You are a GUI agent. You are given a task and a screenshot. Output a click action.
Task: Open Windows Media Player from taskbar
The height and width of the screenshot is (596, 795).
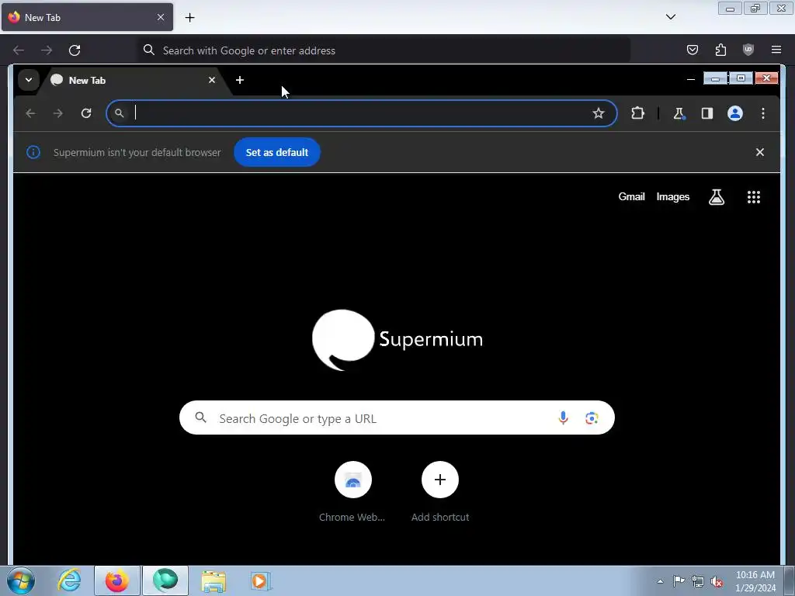(261, 581)
